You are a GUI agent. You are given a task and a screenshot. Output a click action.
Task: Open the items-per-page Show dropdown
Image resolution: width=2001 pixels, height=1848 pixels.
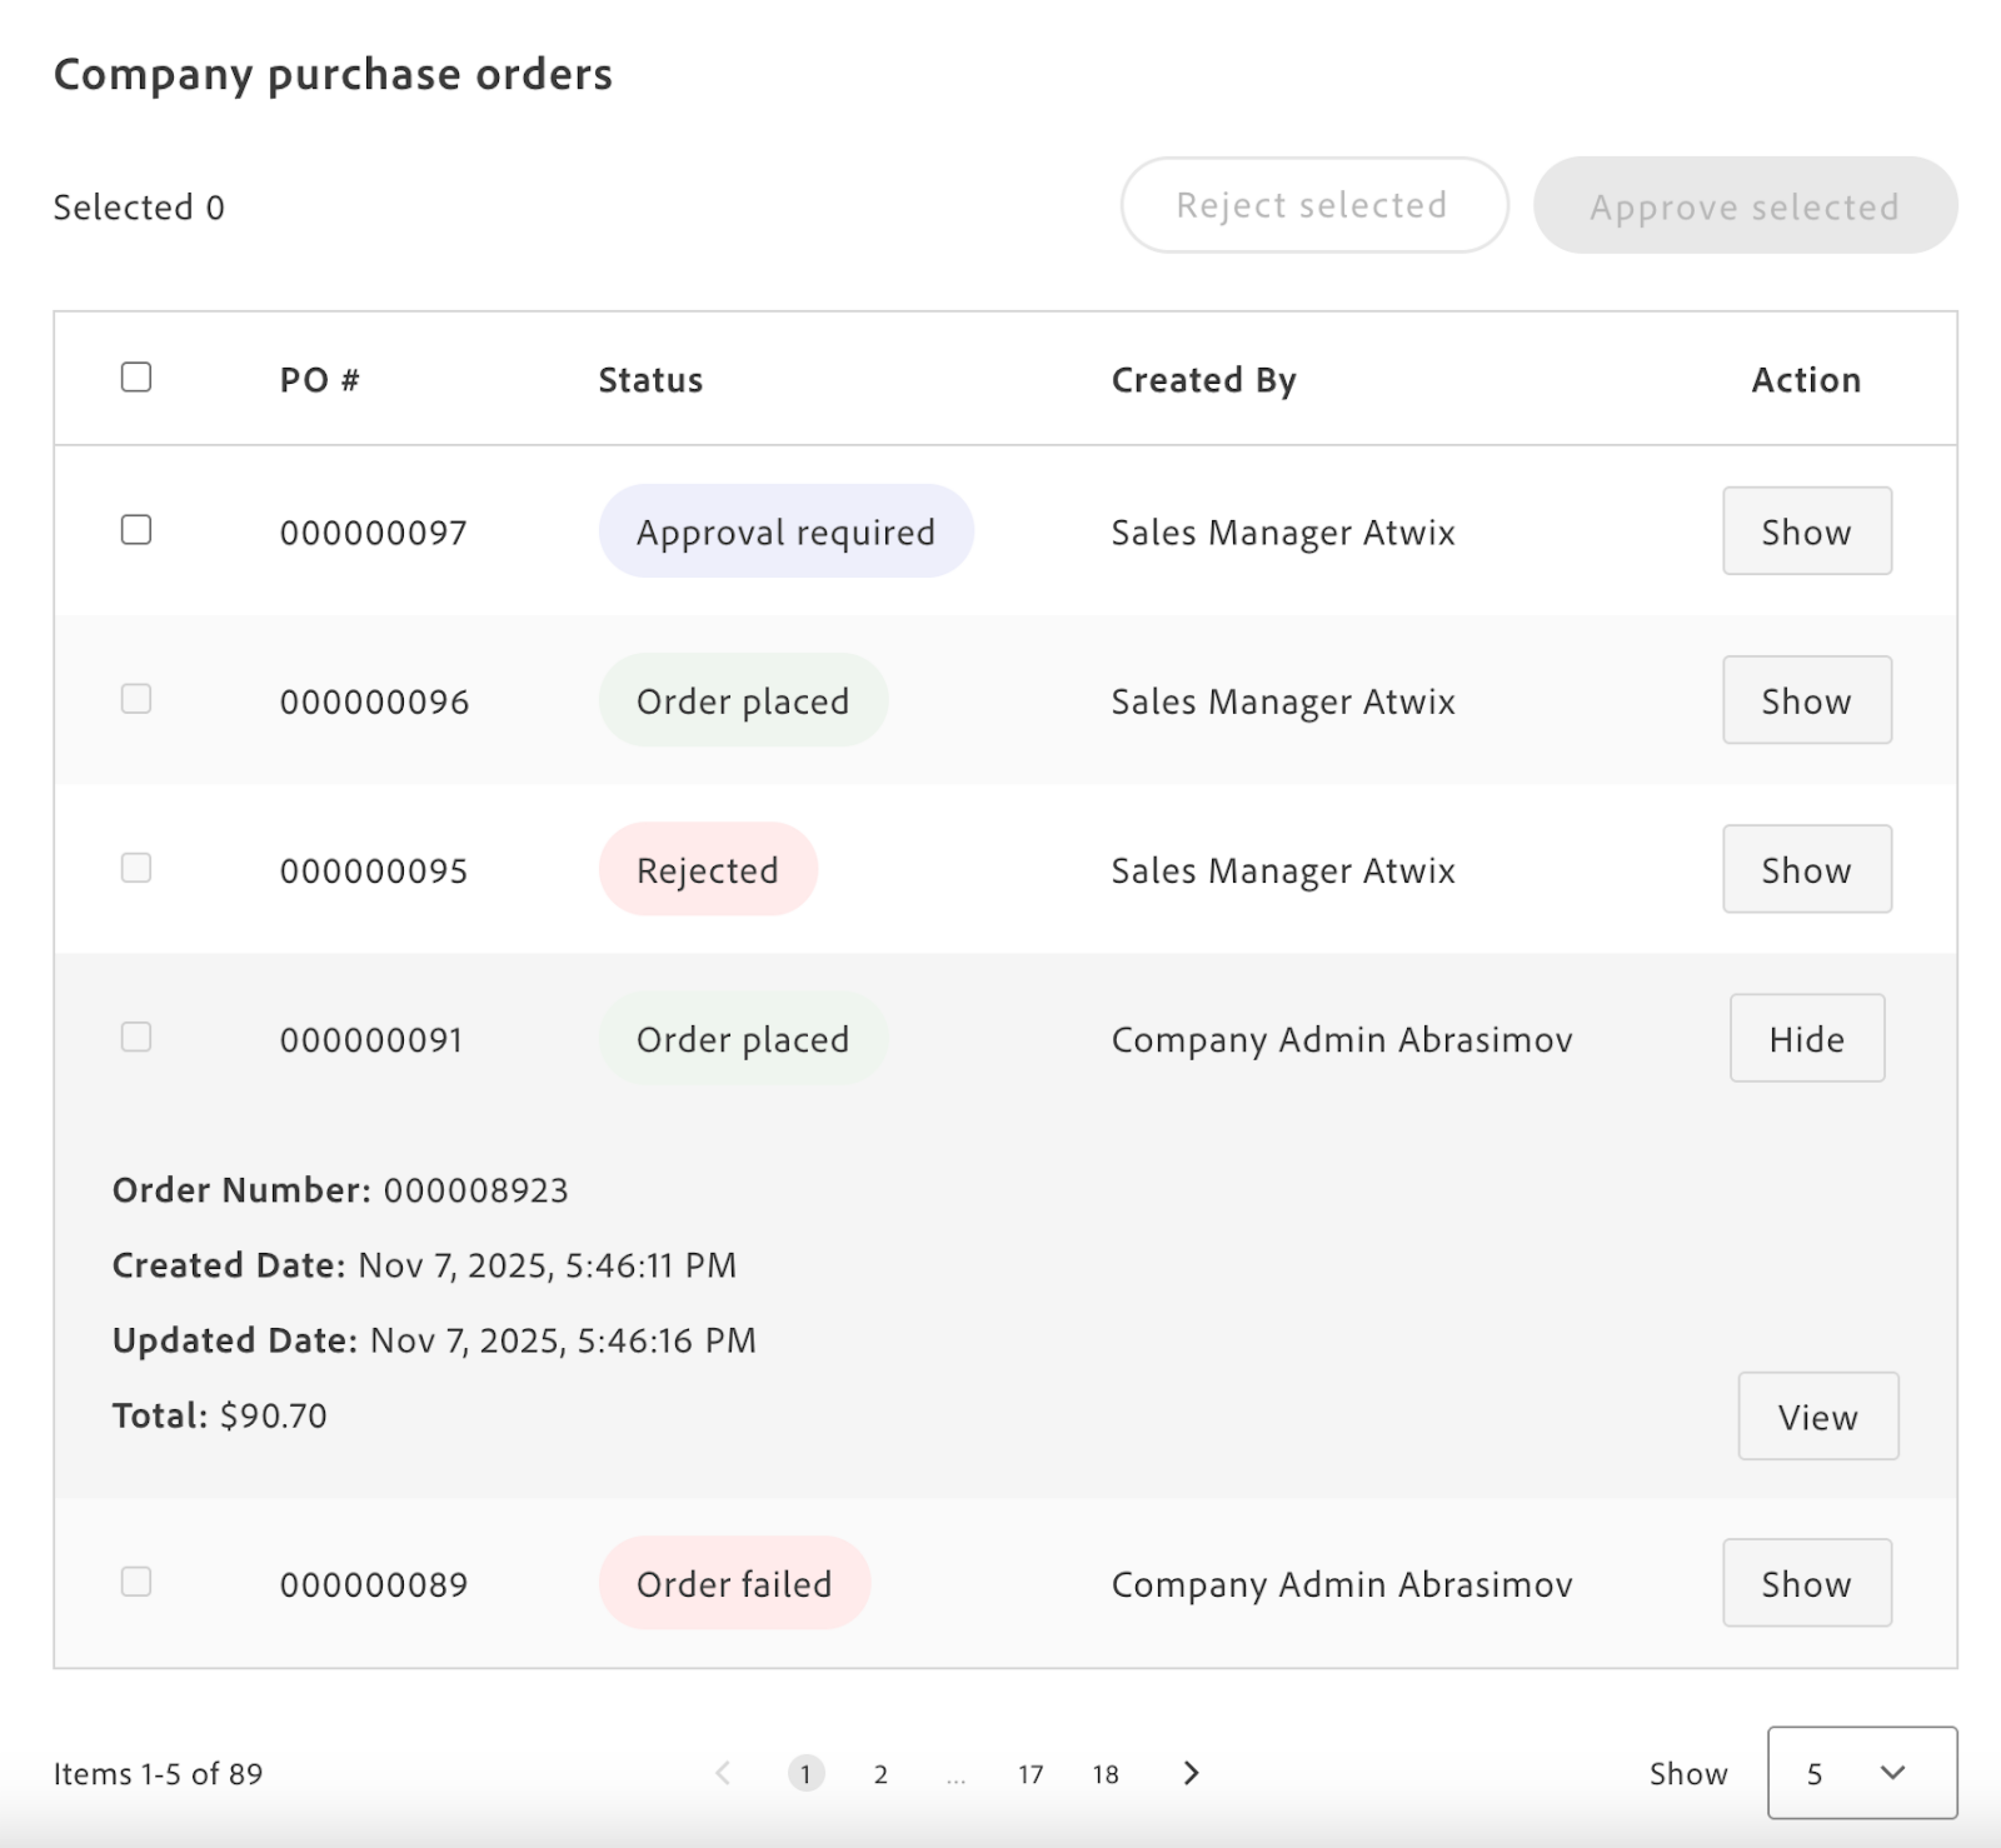pyautogui.click(x=1861, y=1773)
